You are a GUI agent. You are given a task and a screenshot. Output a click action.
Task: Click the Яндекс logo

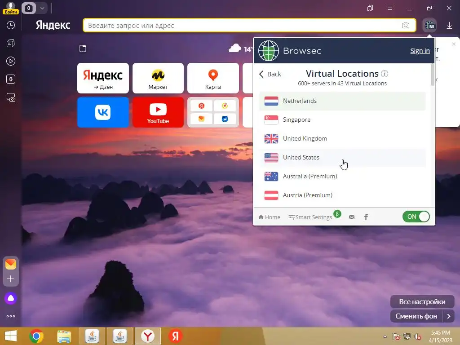click(x=53, y=25)
